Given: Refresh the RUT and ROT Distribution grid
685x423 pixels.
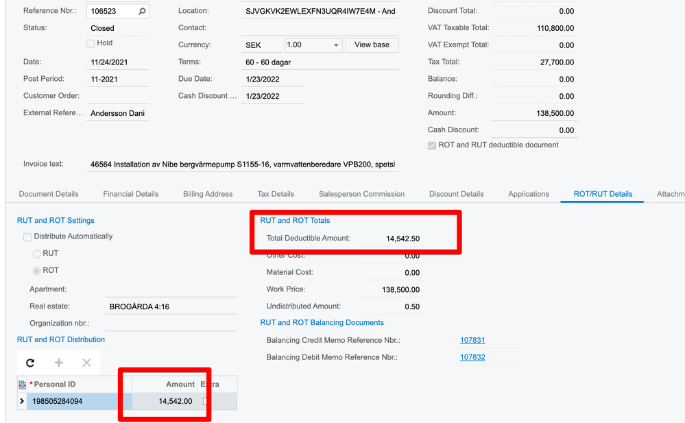Looking at the screenshot, I should (30, 363).
